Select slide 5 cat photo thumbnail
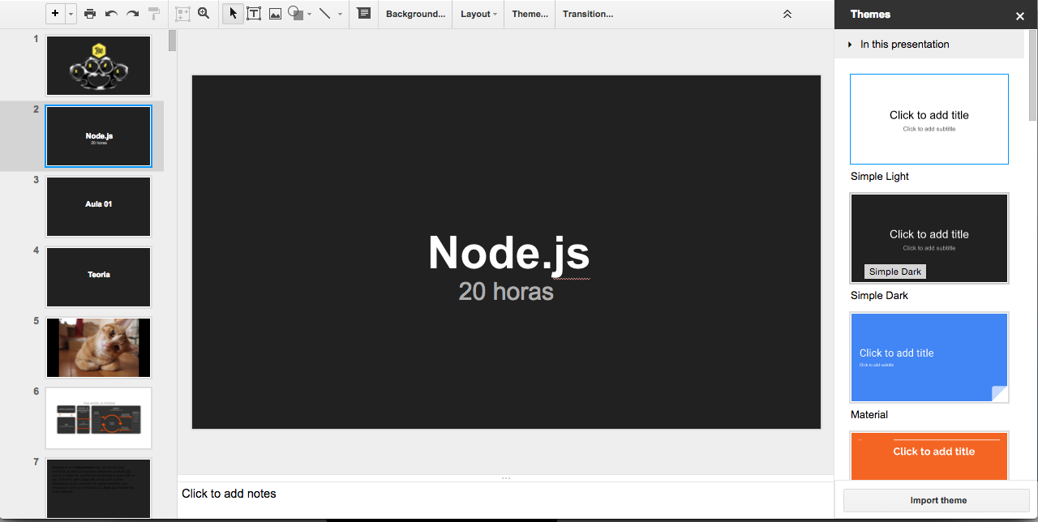Viewport: 1038px width, 522px height. 98,348
